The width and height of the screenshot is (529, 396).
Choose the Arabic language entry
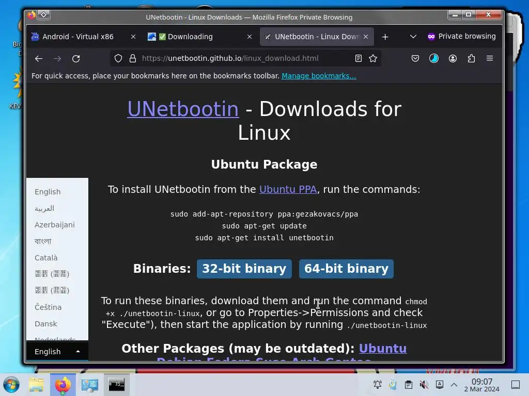click(44, 208)
